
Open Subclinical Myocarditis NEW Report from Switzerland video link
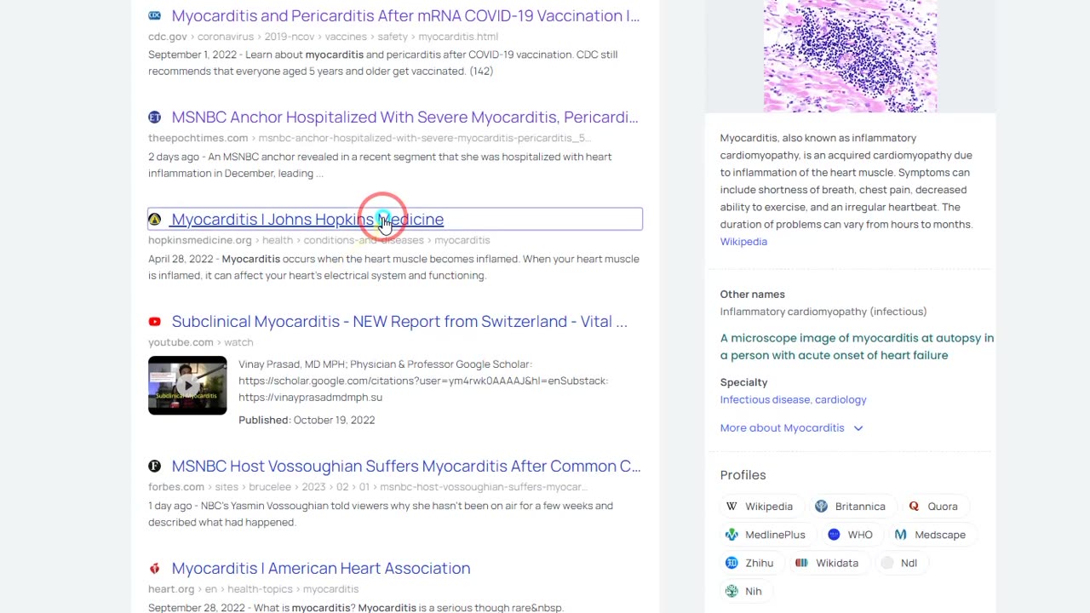click(399, 321)
